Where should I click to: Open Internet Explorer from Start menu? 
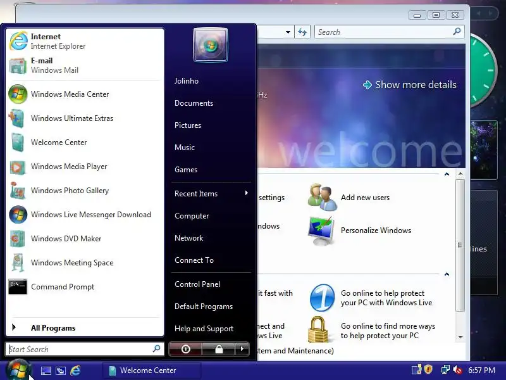coord(85,41)
